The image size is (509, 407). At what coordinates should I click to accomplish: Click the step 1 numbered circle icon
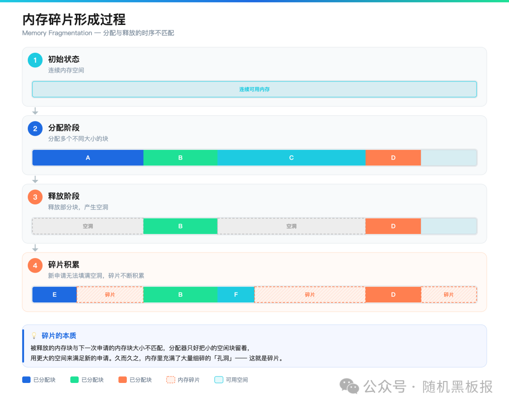(35, 60)
